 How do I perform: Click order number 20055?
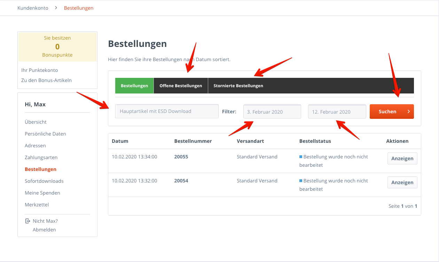tap(181, 157)
